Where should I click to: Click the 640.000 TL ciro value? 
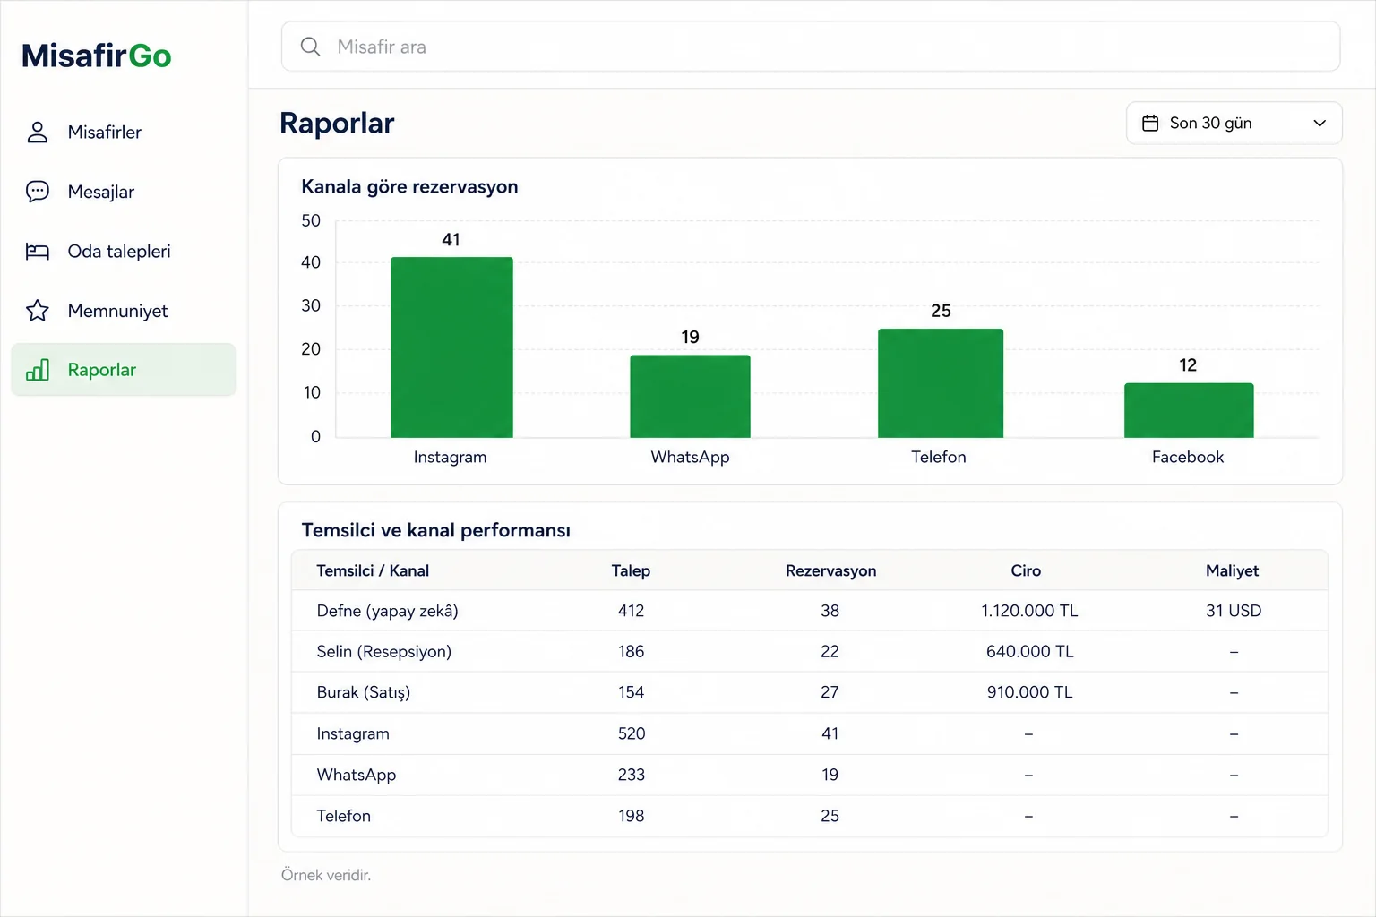[x=1029, y=652]
